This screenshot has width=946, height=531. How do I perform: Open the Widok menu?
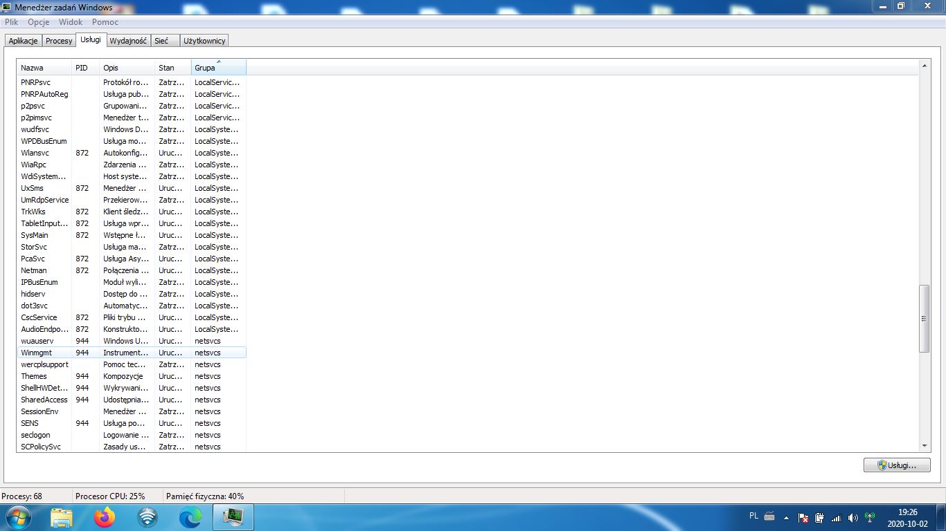[x=71, y=22]
